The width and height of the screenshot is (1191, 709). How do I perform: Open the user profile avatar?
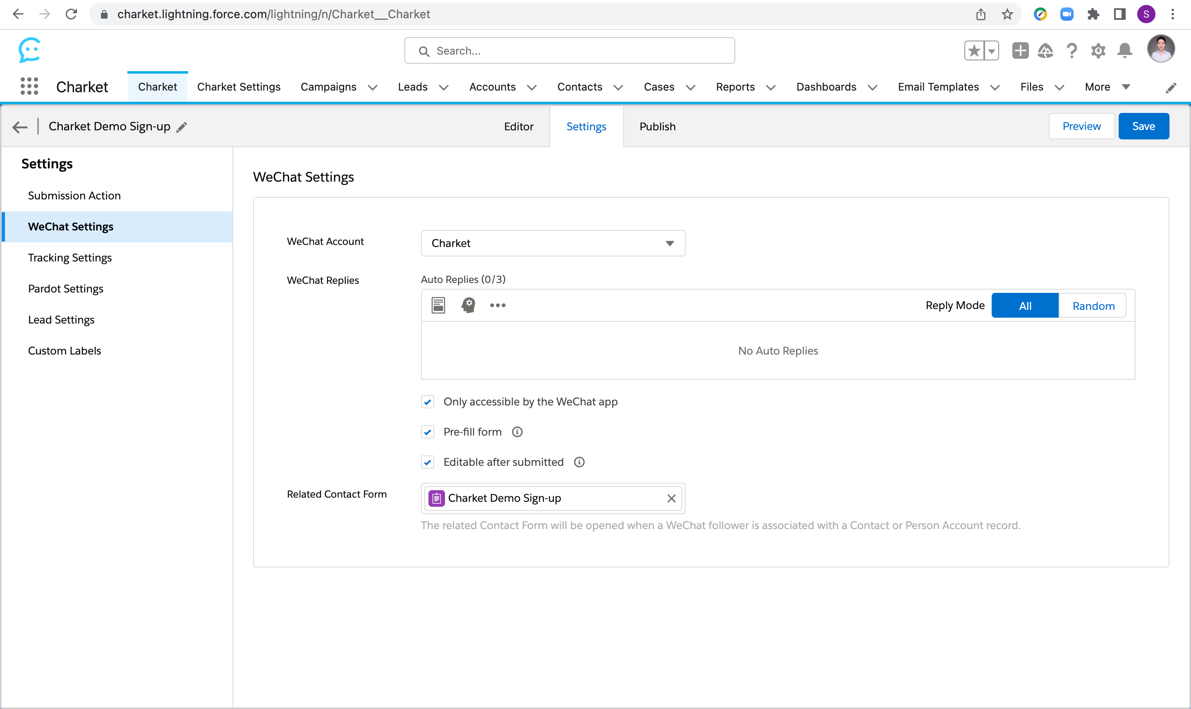click(1161, 49)
